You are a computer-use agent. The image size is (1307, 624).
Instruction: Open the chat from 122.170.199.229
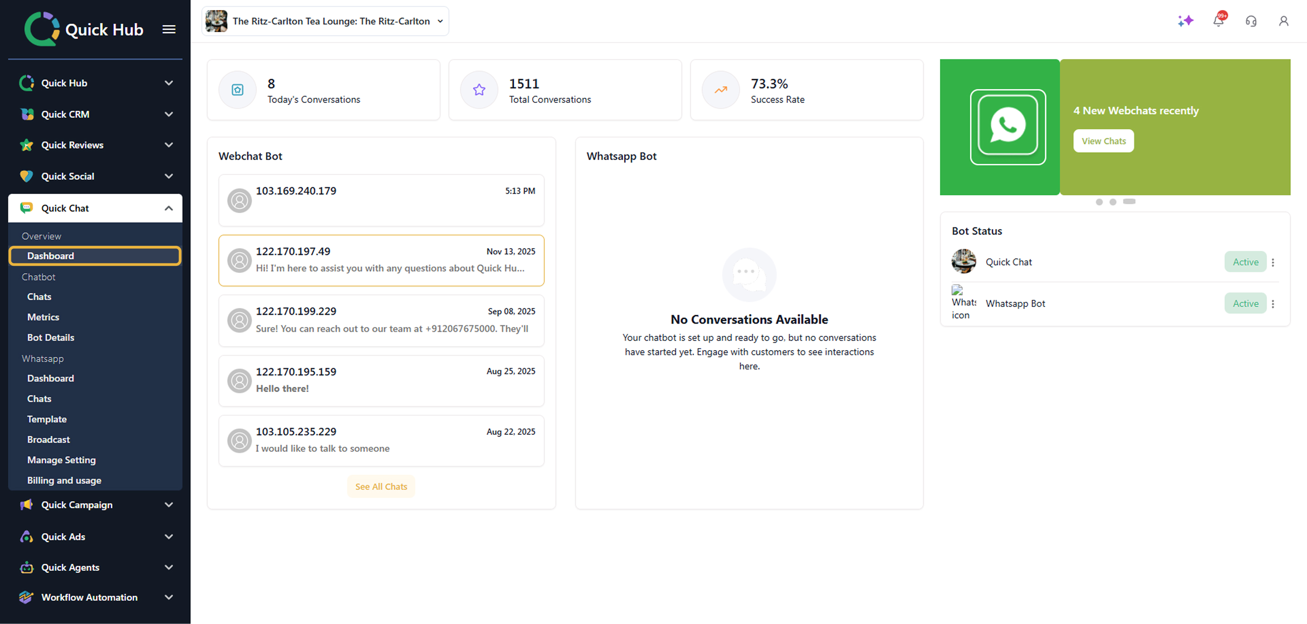pos(381,320)
